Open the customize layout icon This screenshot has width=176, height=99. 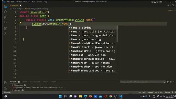[161, 2]
